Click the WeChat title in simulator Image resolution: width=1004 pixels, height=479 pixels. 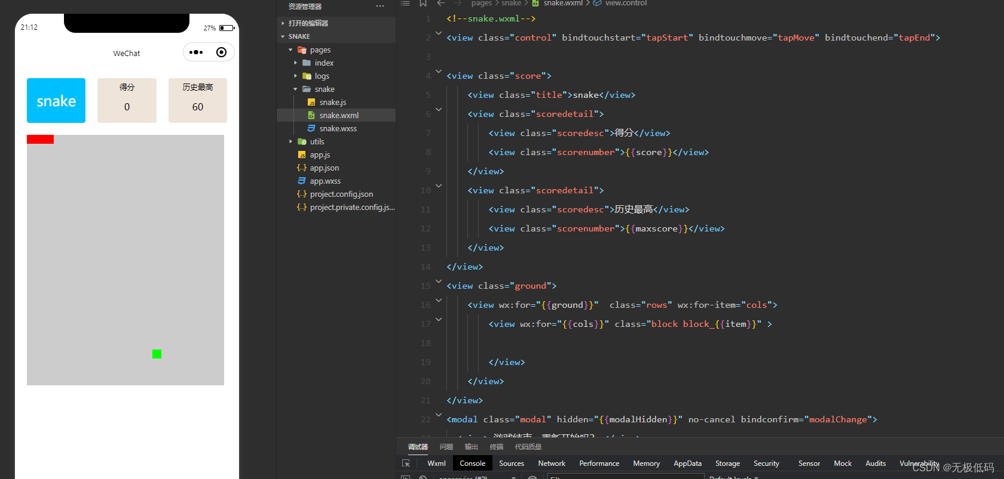(127, 54)
